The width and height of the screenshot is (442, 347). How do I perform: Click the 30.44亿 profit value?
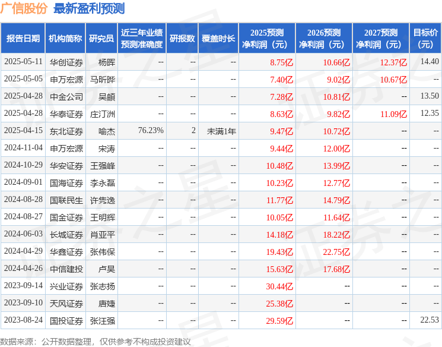[279, 286]
